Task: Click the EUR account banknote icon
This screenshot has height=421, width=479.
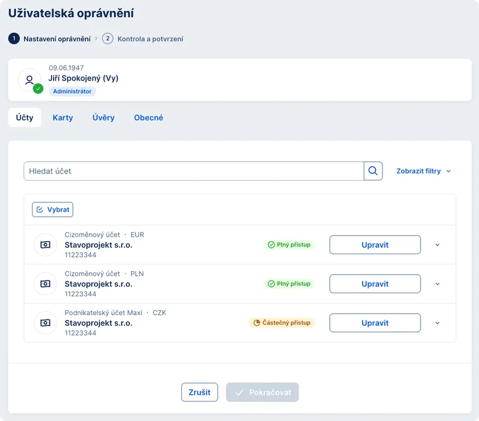Action: point(45,245)
